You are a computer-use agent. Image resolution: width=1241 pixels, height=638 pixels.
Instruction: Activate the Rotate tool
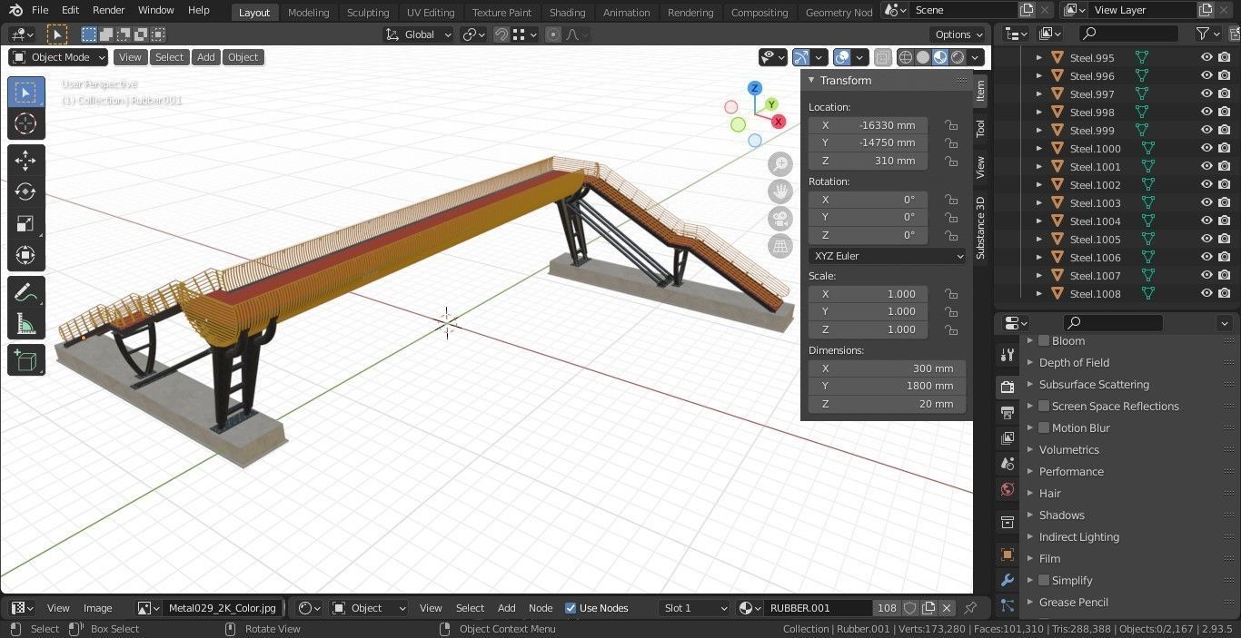25,192
